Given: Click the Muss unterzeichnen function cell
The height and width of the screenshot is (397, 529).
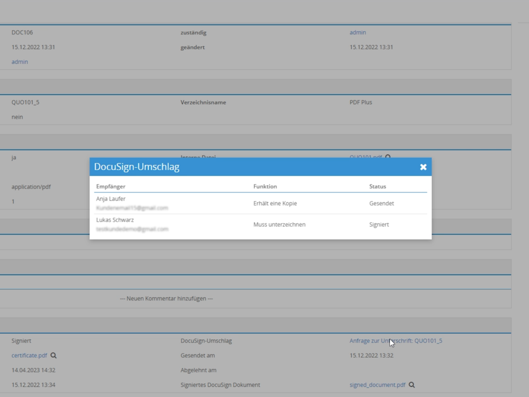Looking at the screenshot, I should click(x=279, y=224).
